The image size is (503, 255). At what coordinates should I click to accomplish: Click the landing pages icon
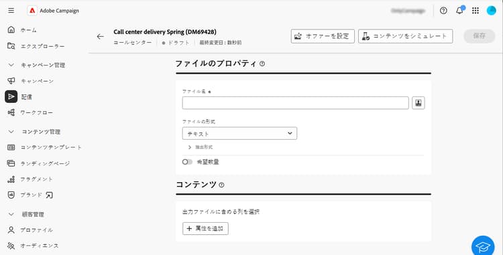pyautogui.click(x=11, y=163)
